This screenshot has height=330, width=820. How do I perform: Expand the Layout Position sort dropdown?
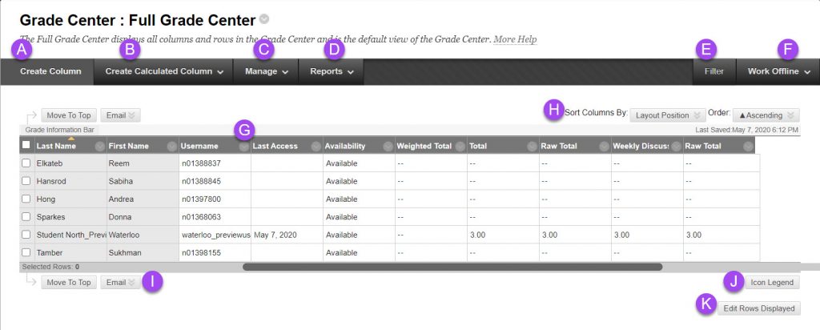[x=667, y=115]
